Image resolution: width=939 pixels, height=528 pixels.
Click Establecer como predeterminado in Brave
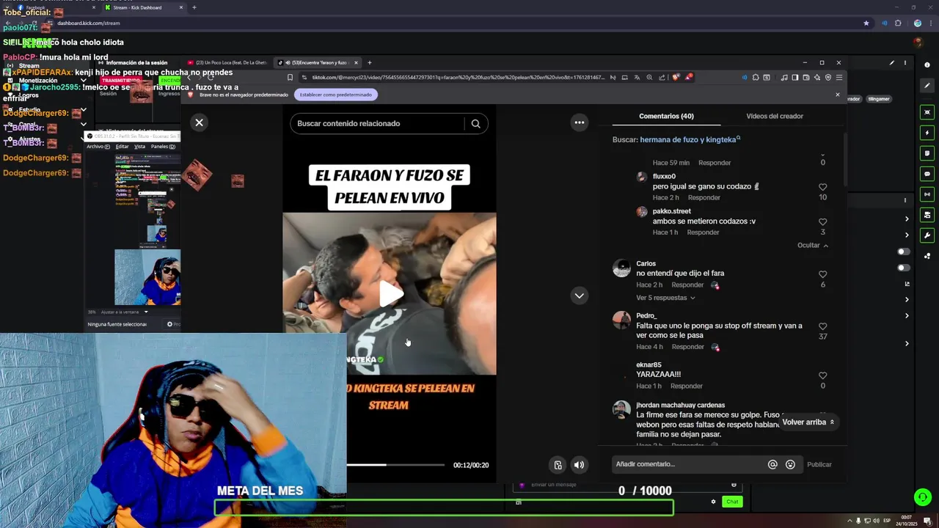point(337,95)
